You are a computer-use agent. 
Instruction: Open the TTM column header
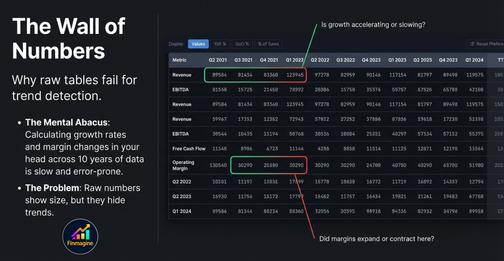tap(500, 60)
